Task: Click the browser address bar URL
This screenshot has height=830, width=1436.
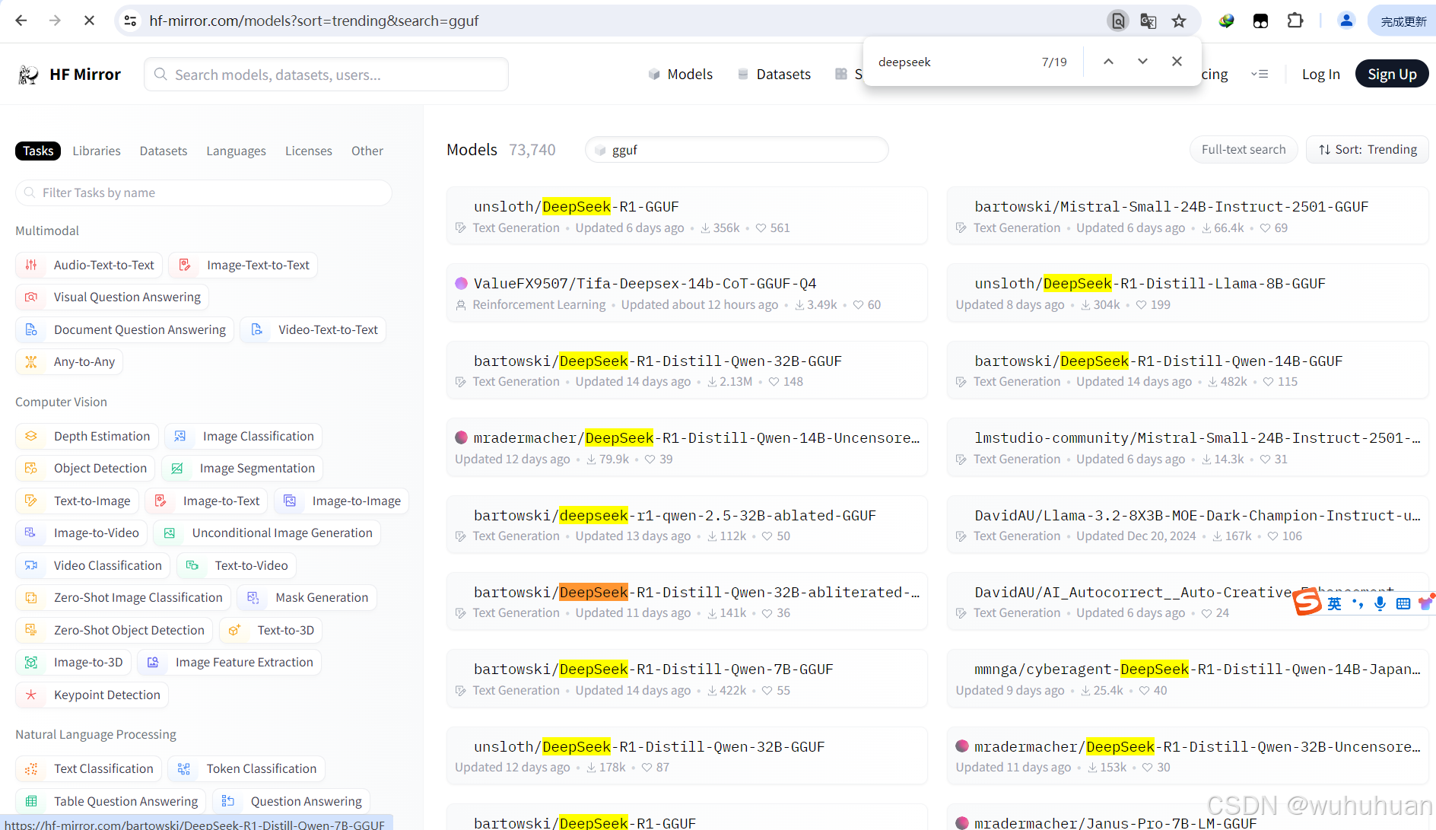Action: click(x=313, y=21)
